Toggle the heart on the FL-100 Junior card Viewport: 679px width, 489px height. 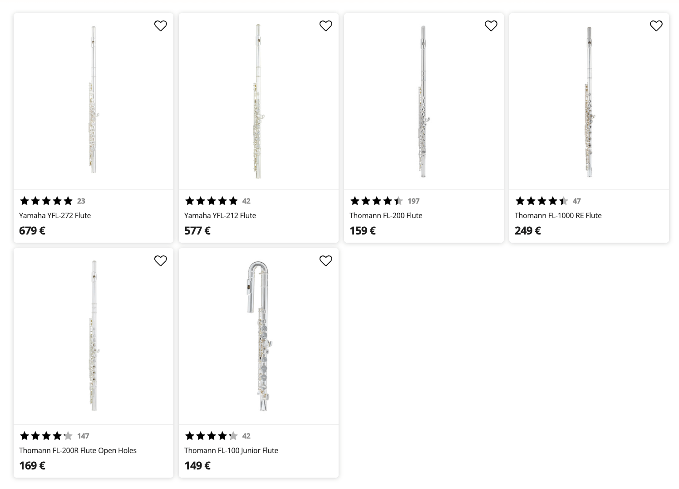(326, 261)
